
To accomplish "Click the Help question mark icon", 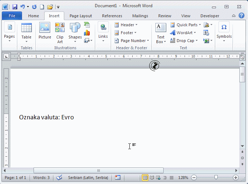I will tap(241, 16).
